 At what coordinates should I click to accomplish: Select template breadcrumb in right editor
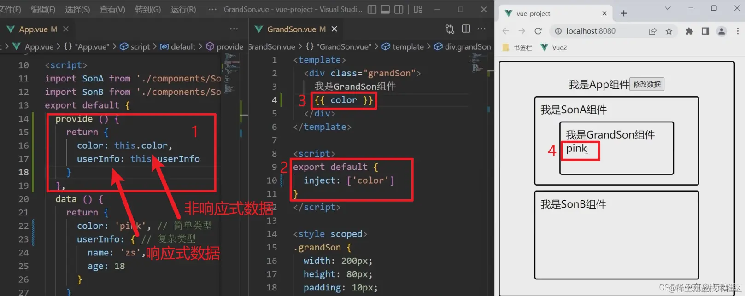point(403,46)
